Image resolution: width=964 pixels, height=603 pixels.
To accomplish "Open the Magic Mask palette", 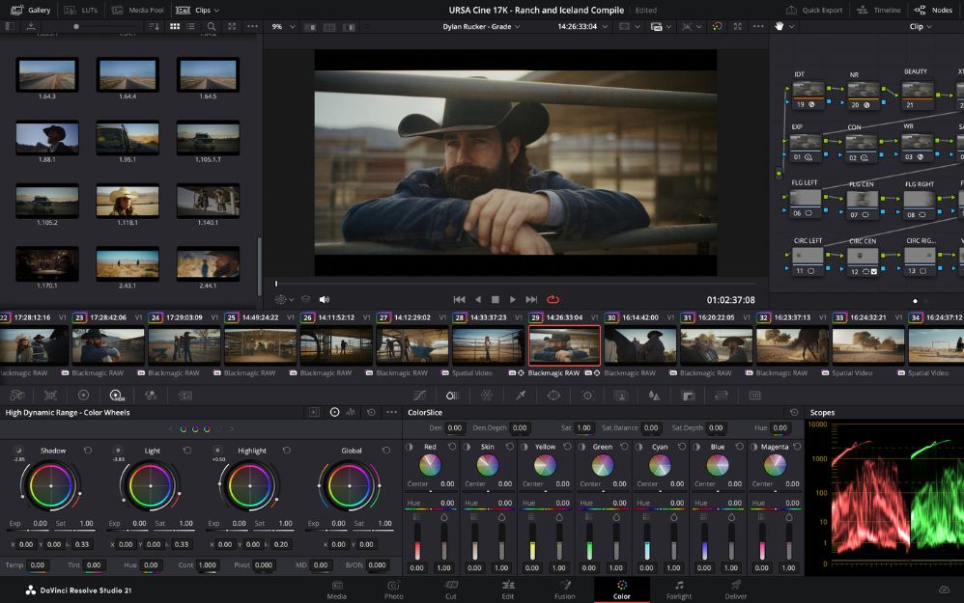I will 621,396.
